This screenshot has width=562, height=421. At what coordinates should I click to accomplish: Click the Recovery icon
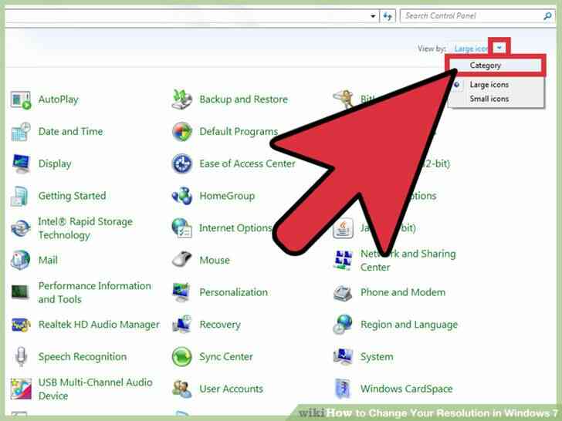[x=181, y=324]
